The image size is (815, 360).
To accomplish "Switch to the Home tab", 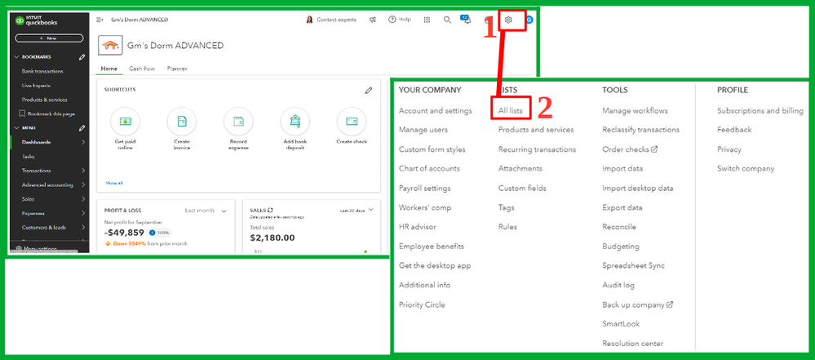I will point(109,69).
